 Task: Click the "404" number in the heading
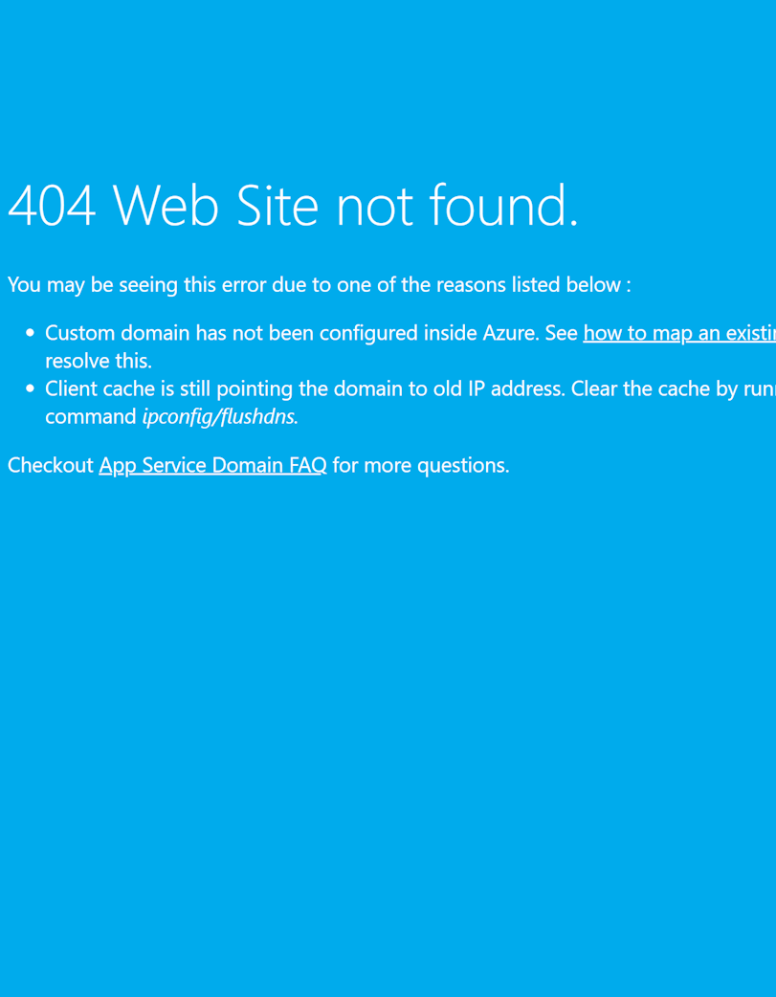(x=53, y=206)
